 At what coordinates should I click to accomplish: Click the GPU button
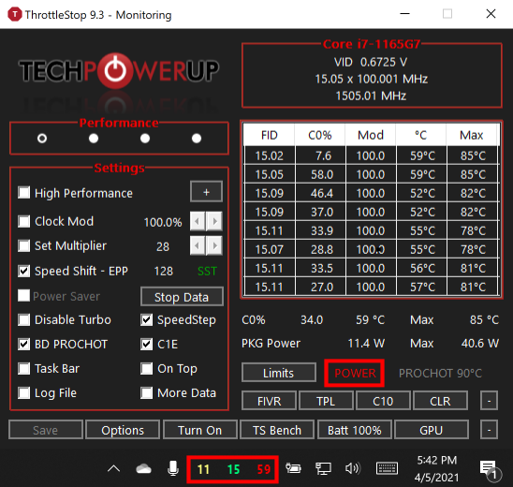pyautogui.click(x=432, y=430)
